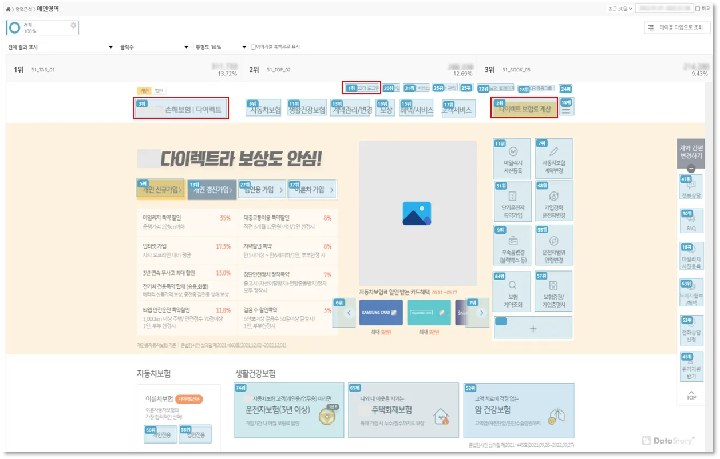Click the plus icon below the quick menu tiles

(533, 329)
